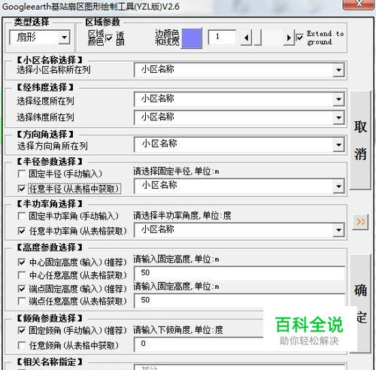
Task: Open the 半径 column dropdown
Action: 338,187
